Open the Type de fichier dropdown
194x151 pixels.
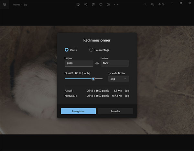point(118,79)
